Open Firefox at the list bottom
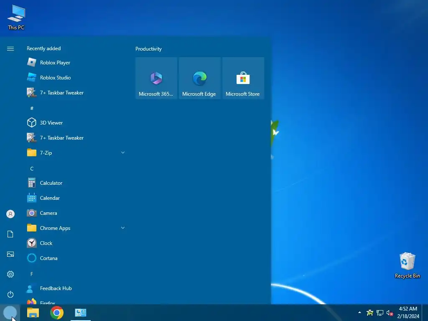 75,301
